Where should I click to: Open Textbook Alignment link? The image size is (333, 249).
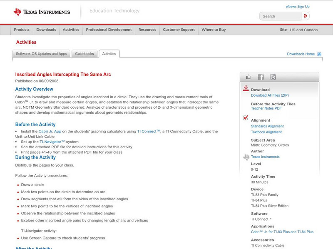pyautogui.click(x=266, y=132)
